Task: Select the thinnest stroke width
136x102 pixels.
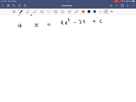Action: [100, 12]
